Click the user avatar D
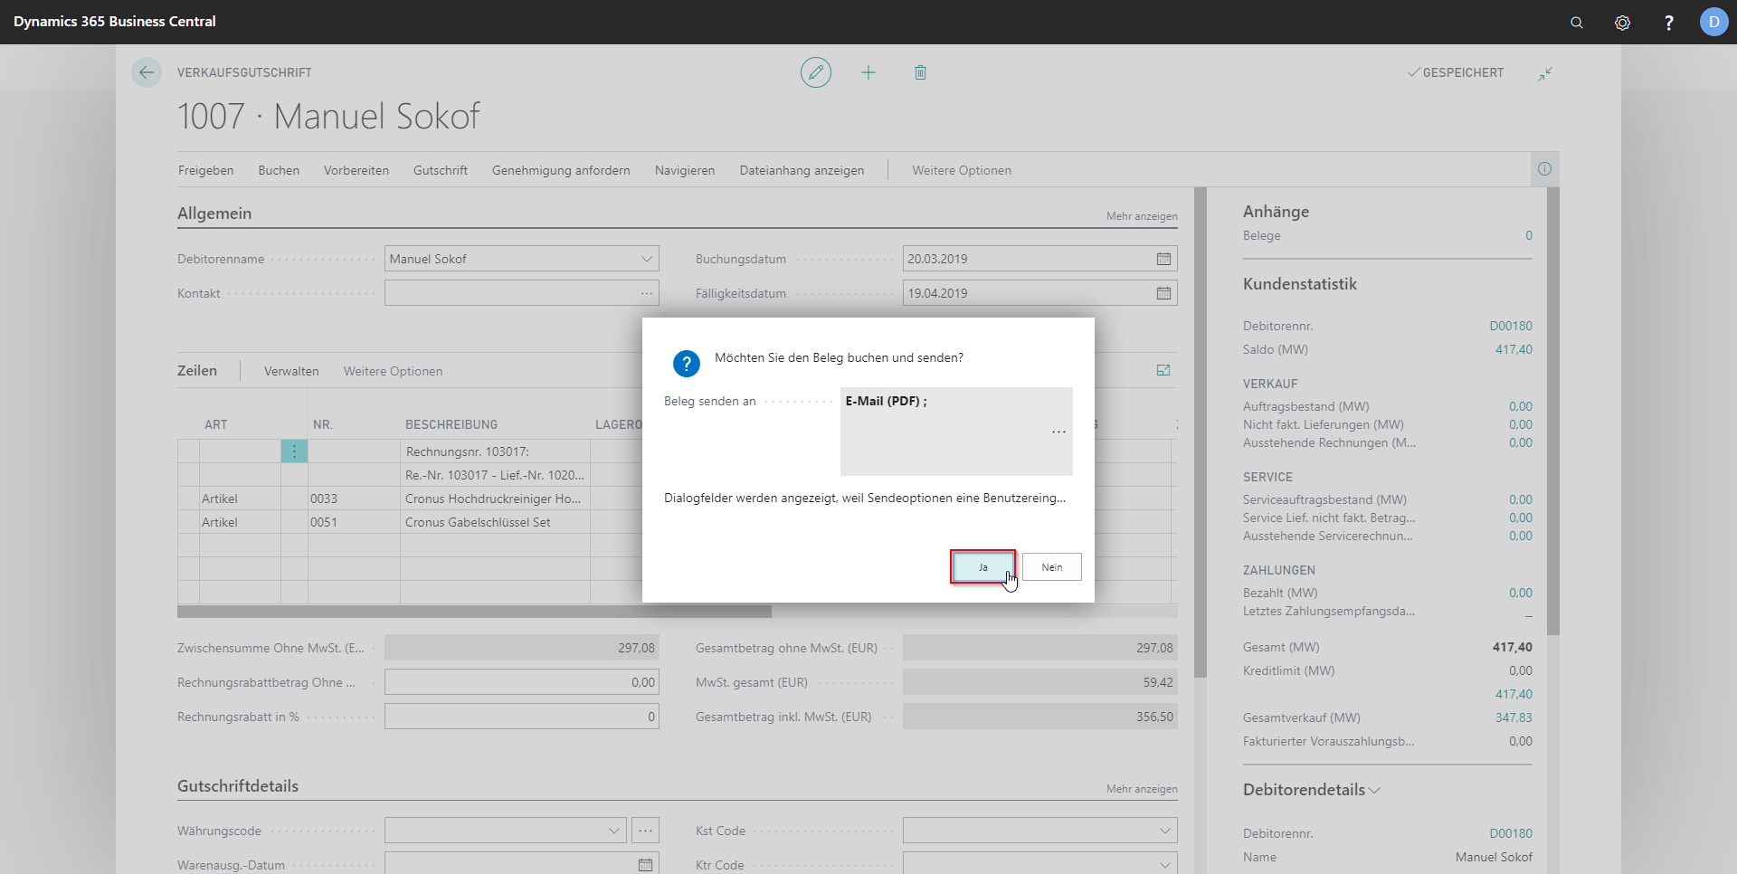Image resolution: width=1737 pixels, height=874 pixels. click(x=1713, y=22)
